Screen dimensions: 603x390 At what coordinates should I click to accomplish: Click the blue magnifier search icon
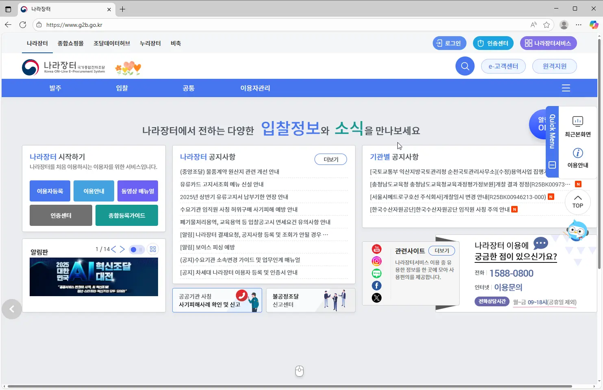[465, 66]
